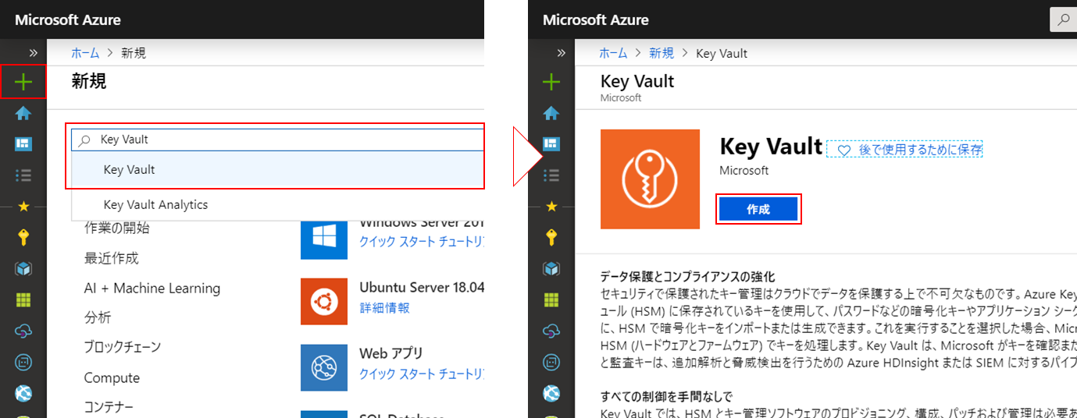Open the green grid icon in left portal sidebar
Viewport: 1077px width, 418px height.
pos(23,299)
